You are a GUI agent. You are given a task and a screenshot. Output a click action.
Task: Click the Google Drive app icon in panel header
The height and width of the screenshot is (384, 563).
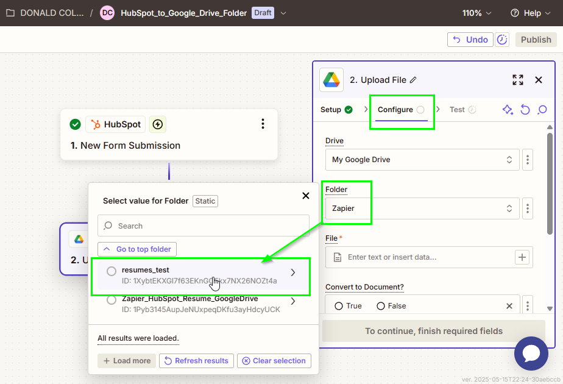point(331,80)
